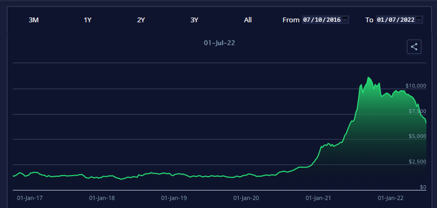Click the 01-Jul-22 chart title
437x208 pixels.
point(220,43)
